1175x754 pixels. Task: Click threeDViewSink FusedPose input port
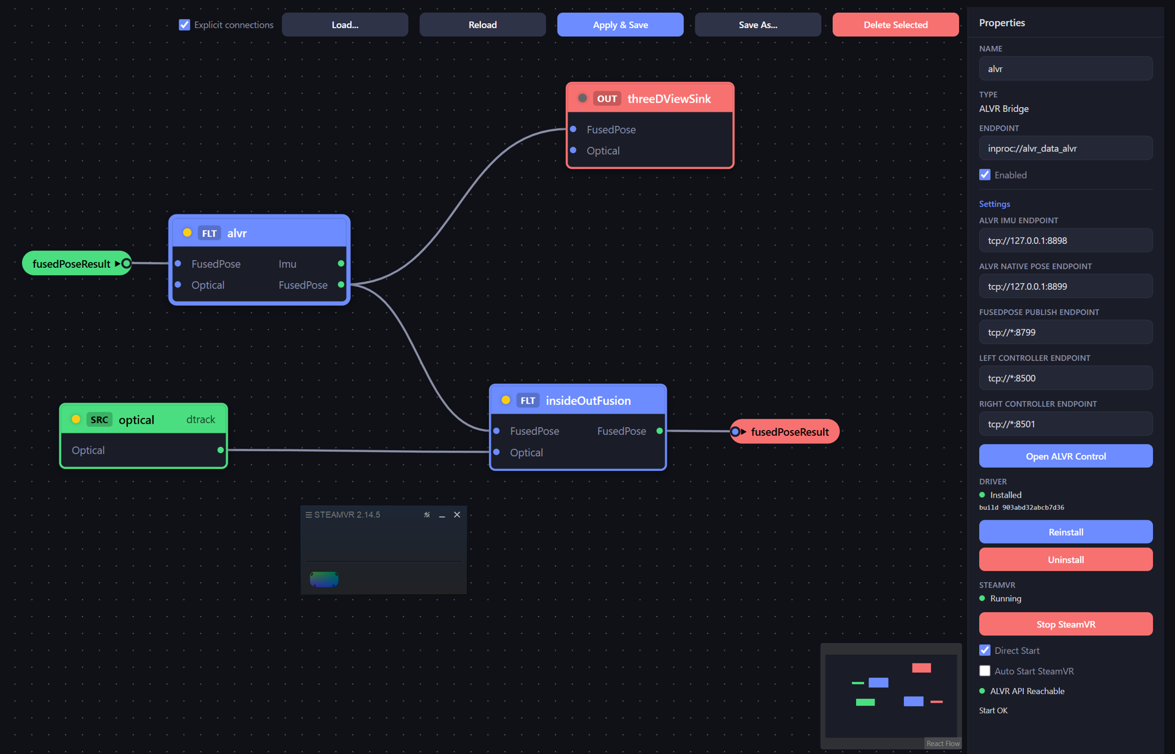pyautogui.click(x=573, y=129)
